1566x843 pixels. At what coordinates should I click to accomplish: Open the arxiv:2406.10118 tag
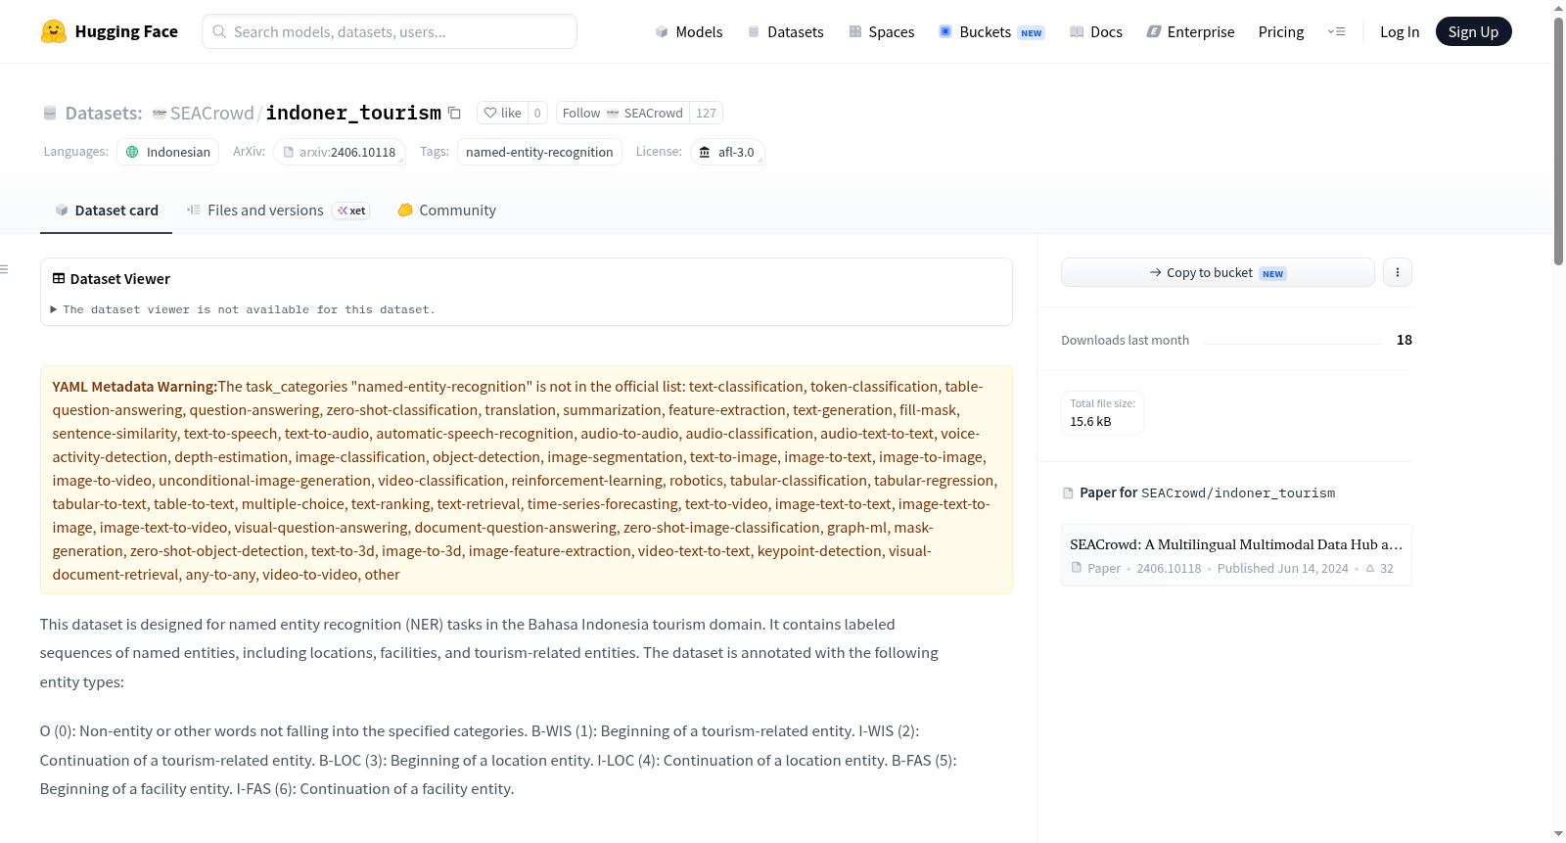[340, 152]
